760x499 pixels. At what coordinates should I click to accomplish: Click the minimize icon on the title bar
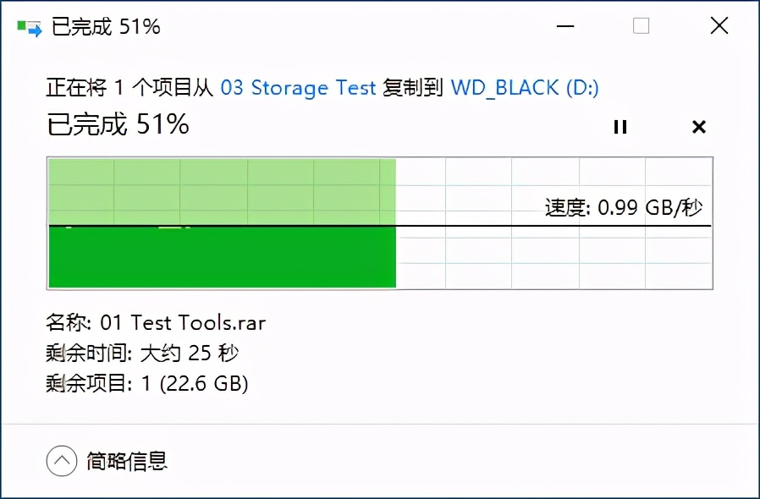tap(564, 26)
